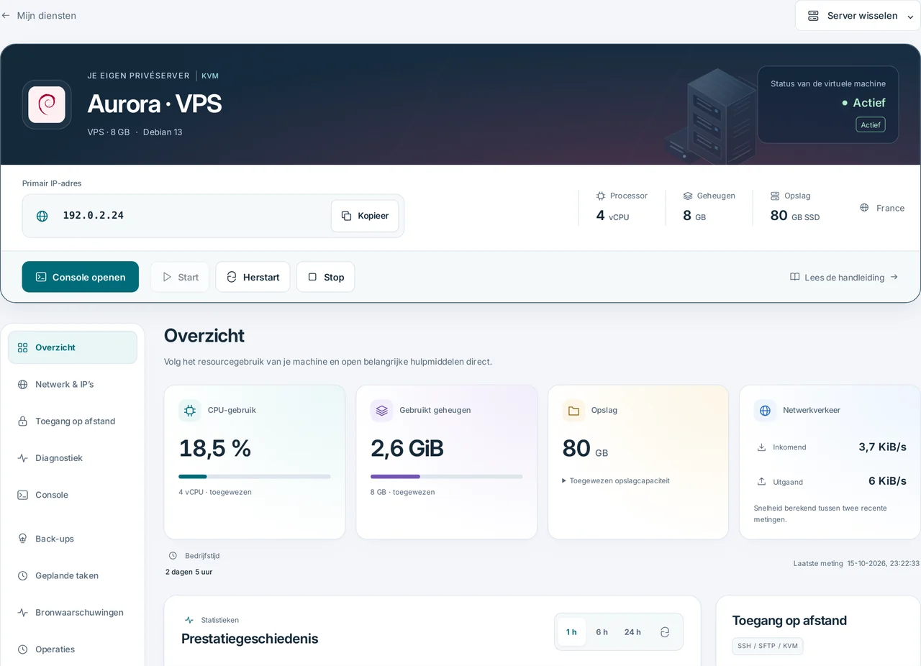Image resolution: width=921 pixels, height=666 pixels.
Task: Switch the chart to 6 h
Action: pyautogui.click(x=602, y=632)
